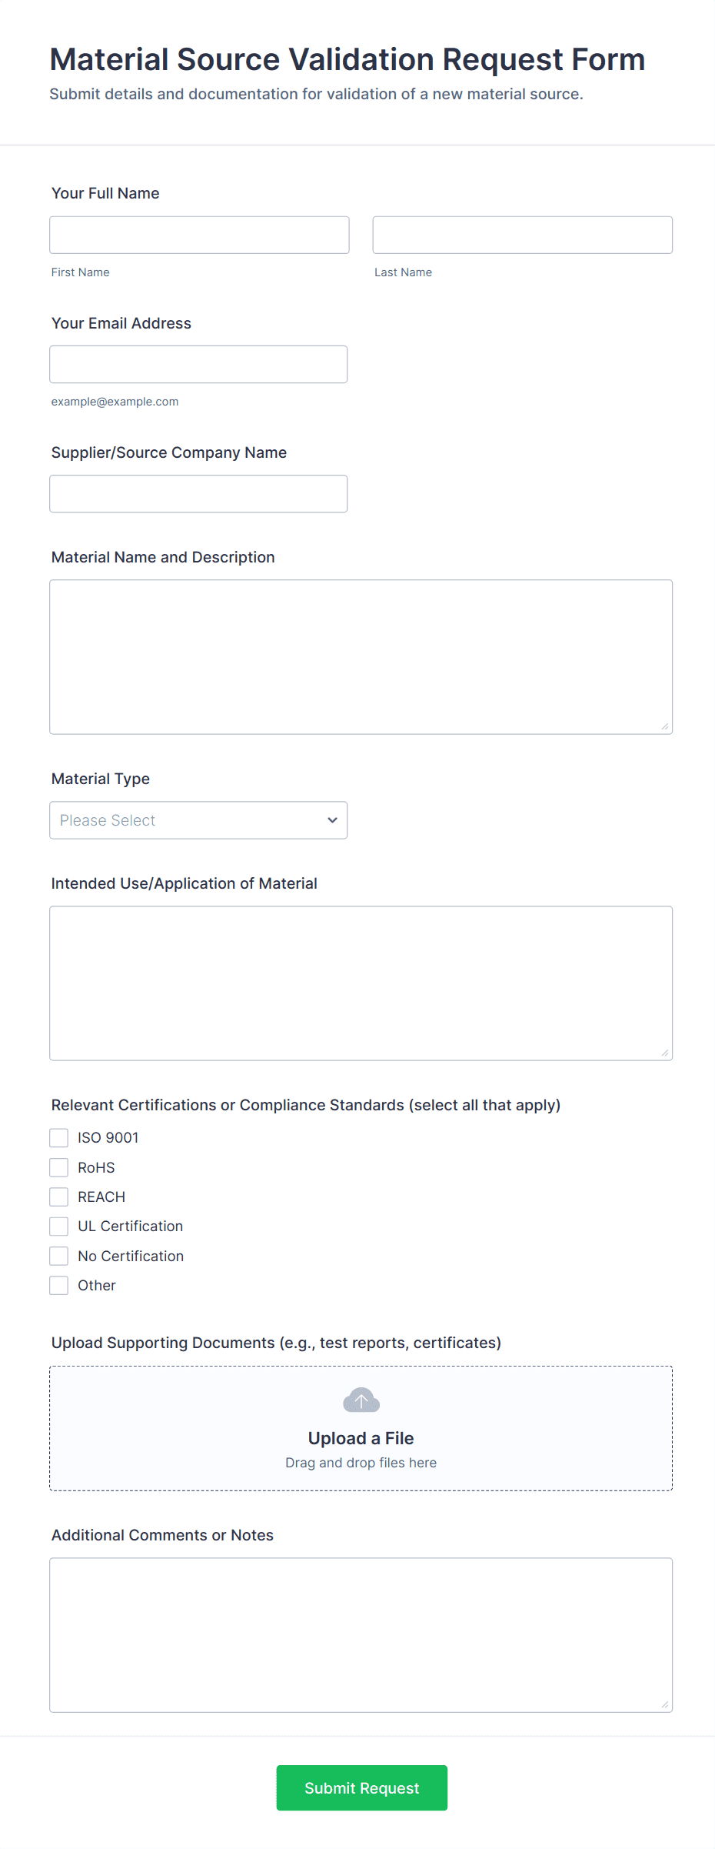
Task: Toggle the Other certification checkbox
Action: (59, 1285)
